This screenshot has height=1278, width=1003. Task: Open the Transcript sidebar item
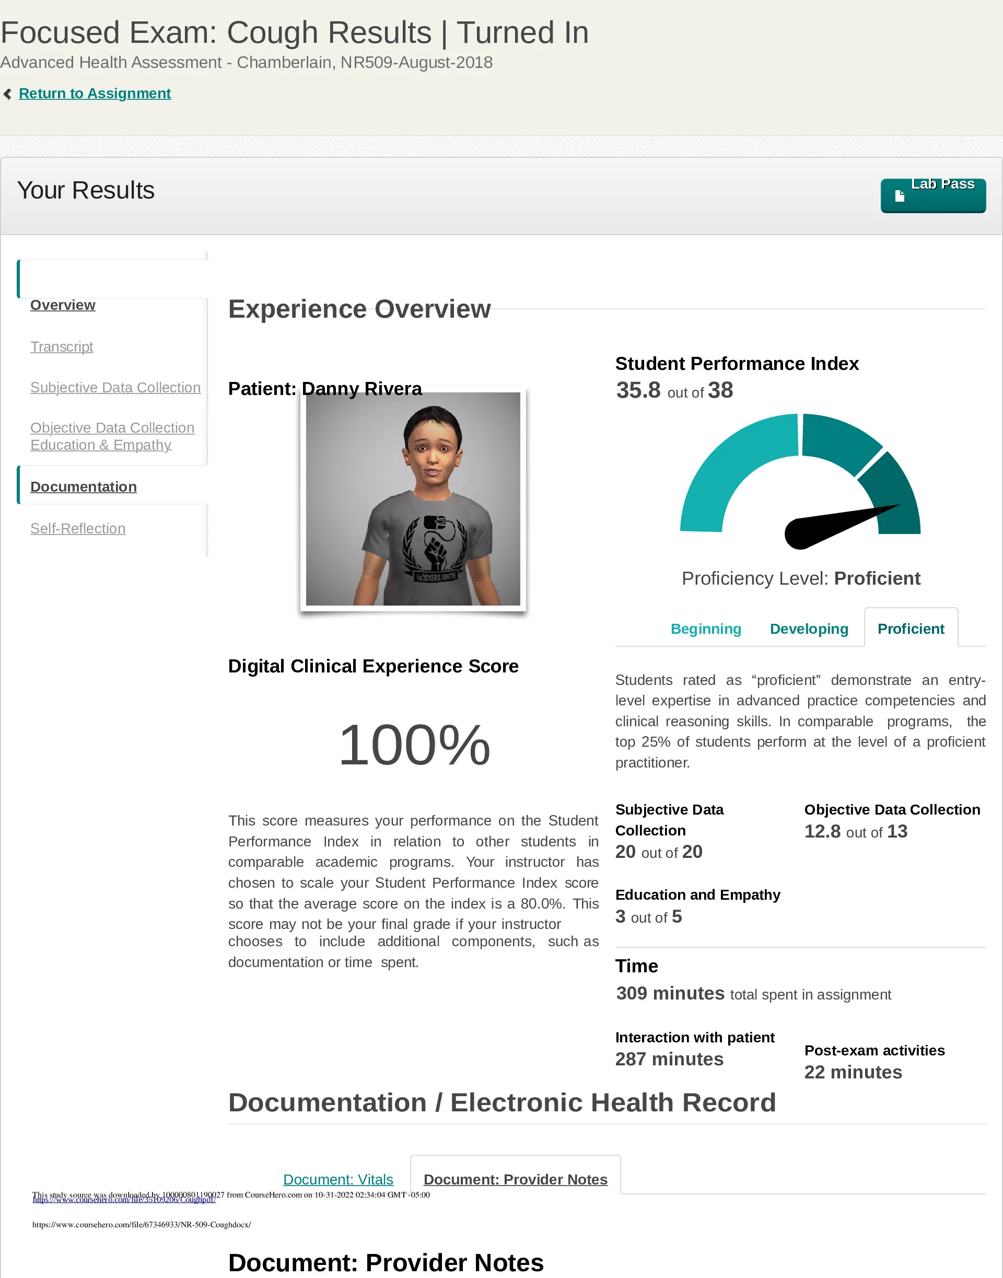[62, 346]
